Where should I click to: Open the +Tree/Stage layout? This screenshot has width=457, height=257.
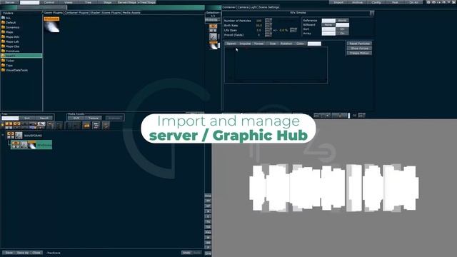click(146, 2)
